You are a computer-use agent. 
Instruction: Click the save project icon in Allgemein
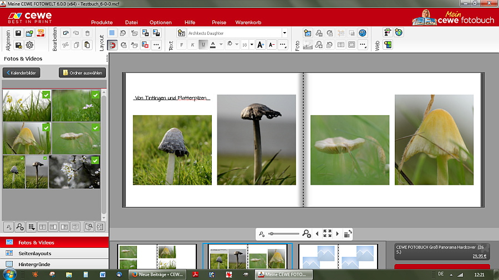click(x=18, y=33)
